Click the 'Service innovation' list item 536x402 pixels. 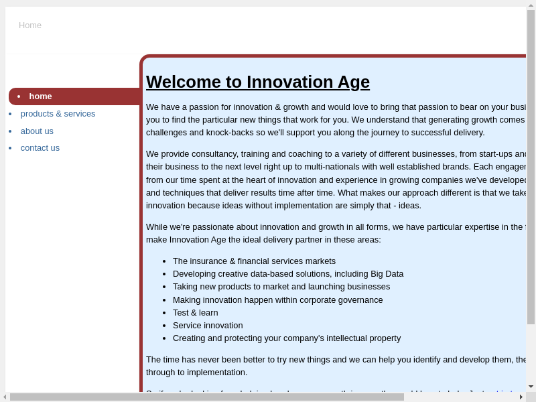208,326
